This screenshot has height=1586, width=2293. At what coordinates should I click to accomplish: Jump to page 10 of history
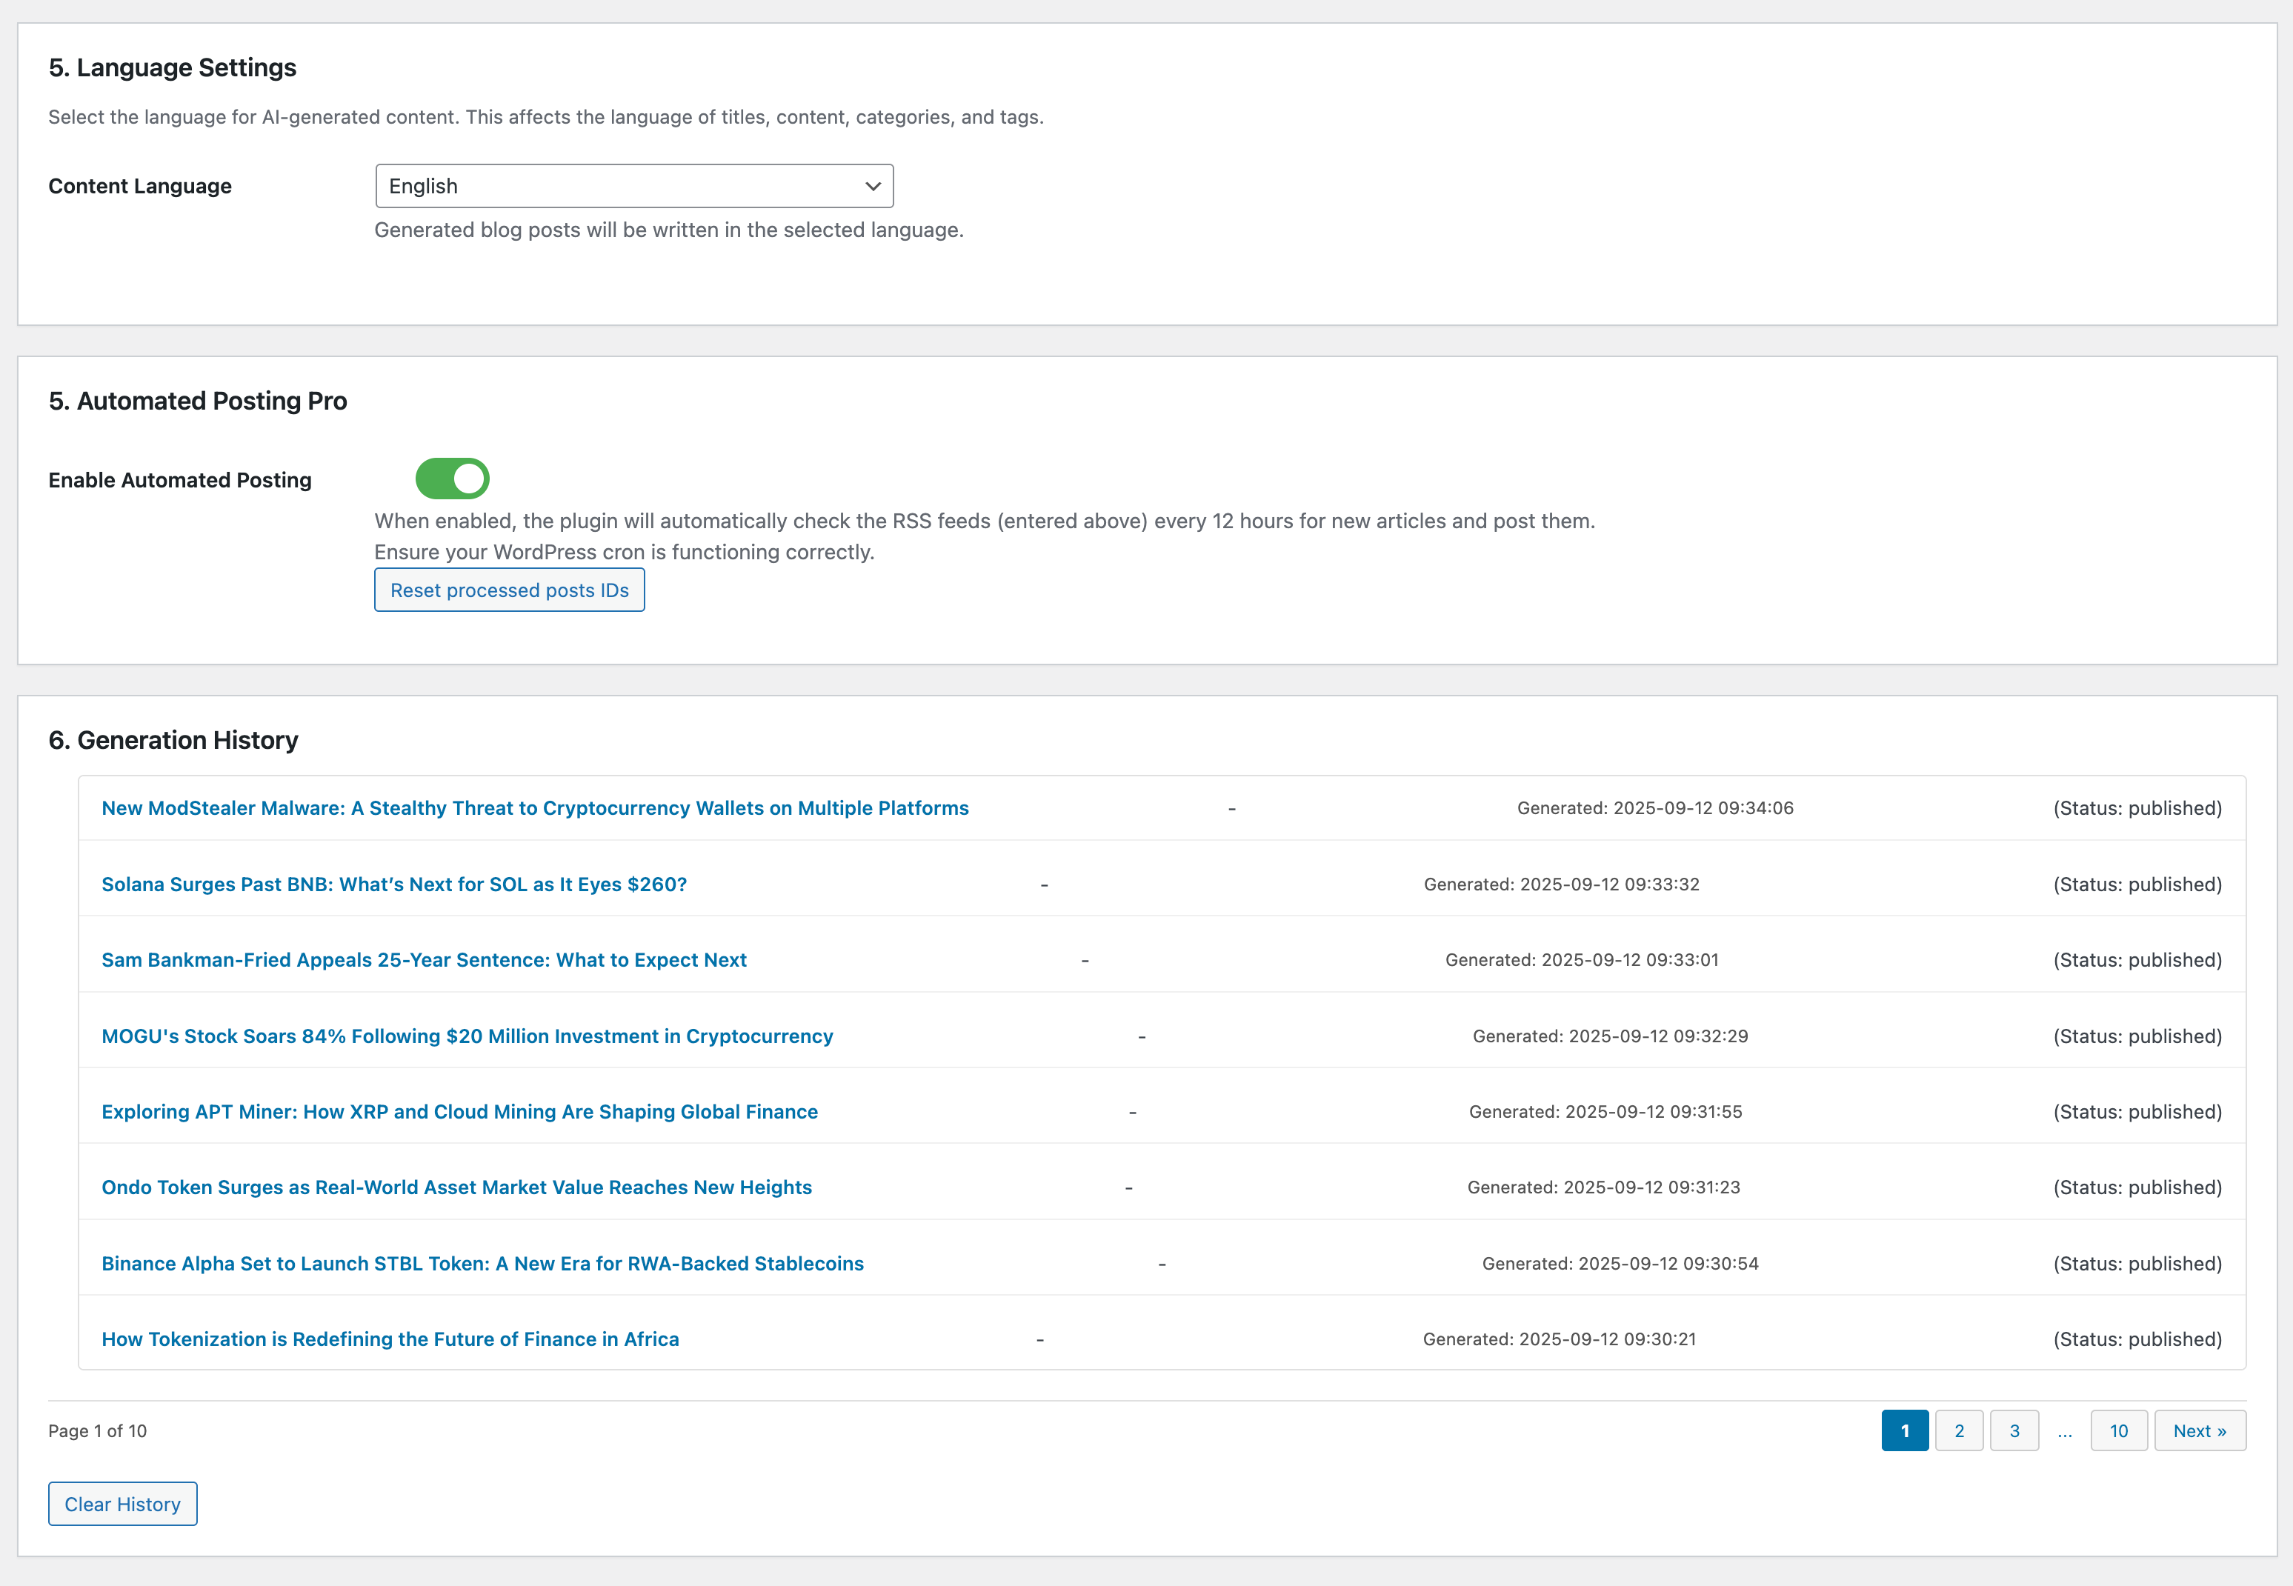[x=2118, y=1430]
